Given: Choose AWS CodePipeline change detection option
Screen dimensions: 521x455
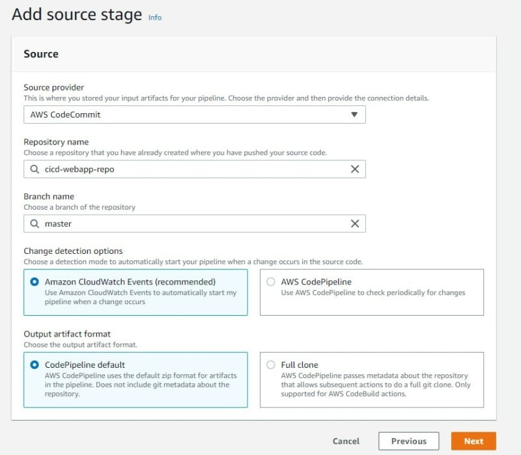Looking at the screenshot, I should pyautogui.click(x=271, y=282).
